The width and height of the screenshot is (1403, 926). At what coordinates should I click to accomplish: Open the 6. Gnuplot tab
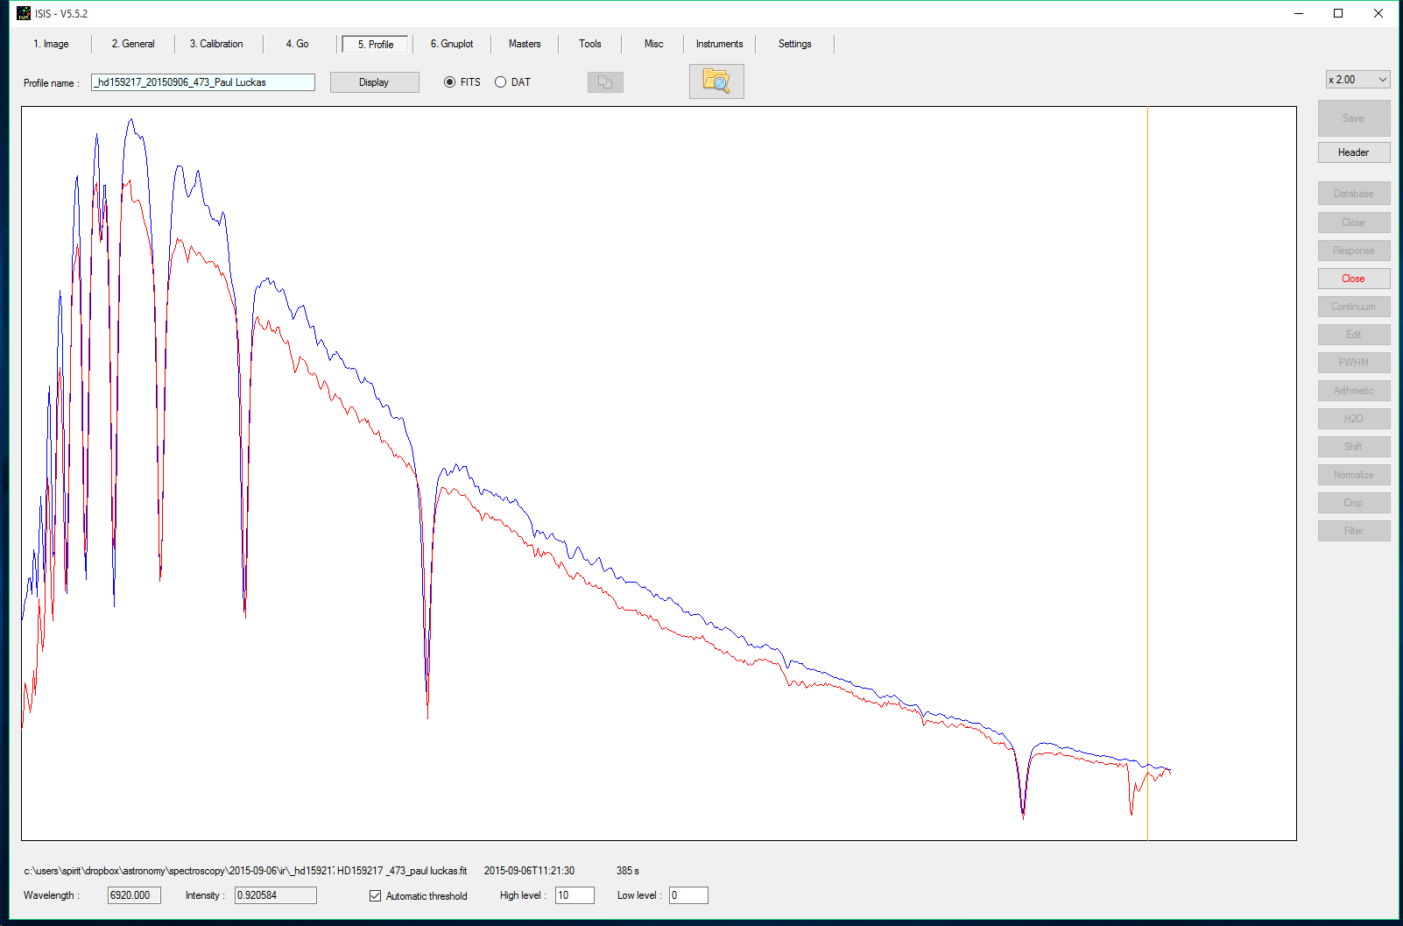pyautogui.click(x=451, y=44)
